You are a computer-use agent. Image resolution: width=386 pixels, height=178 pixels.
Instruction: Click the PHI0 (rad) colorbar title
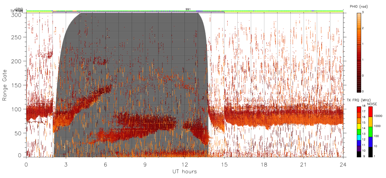359,7
